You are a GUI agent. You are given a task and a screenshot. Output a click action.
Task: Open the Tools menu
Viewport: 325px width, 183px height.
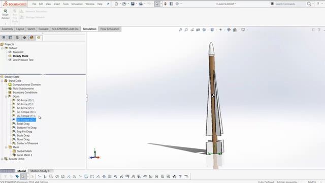click(x=66, y=4)
